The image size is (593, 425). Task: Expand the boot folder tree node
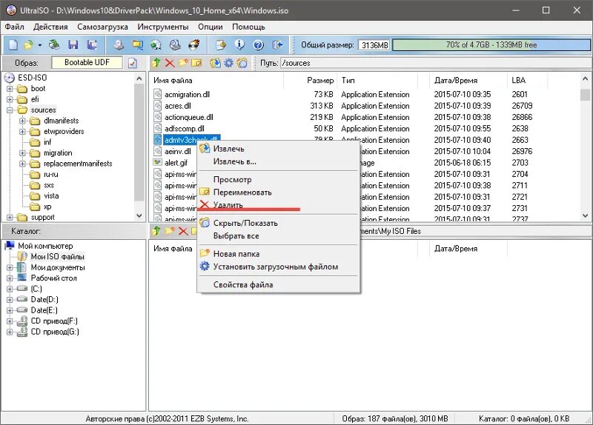(x=10, y=89)
